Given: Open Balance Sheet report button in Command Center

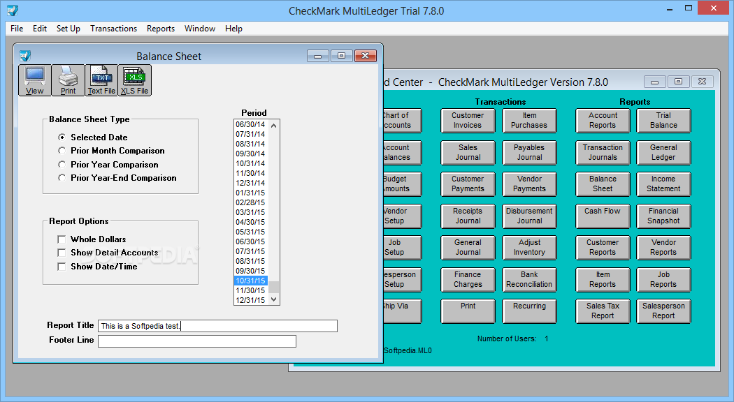Looking at the screenshot, I should 603,184.
